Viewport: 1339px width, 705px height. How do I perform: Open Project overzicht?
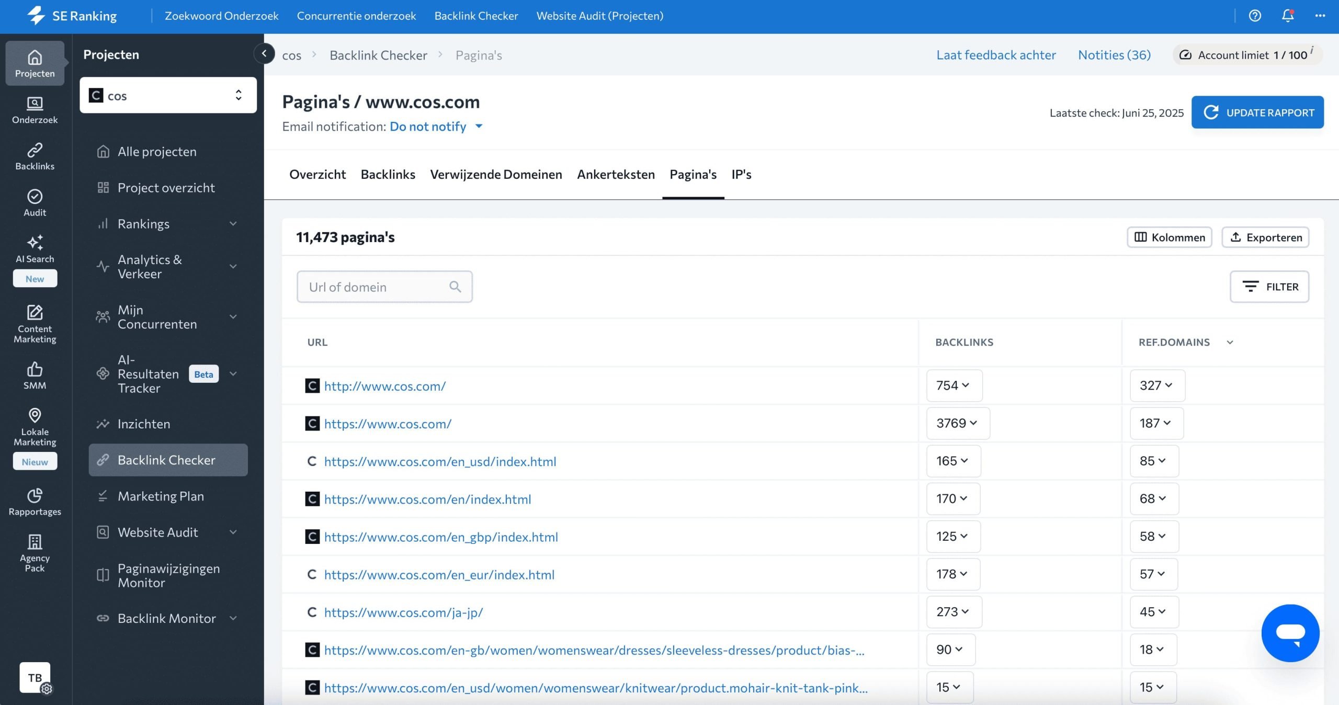tap(167, 188)
